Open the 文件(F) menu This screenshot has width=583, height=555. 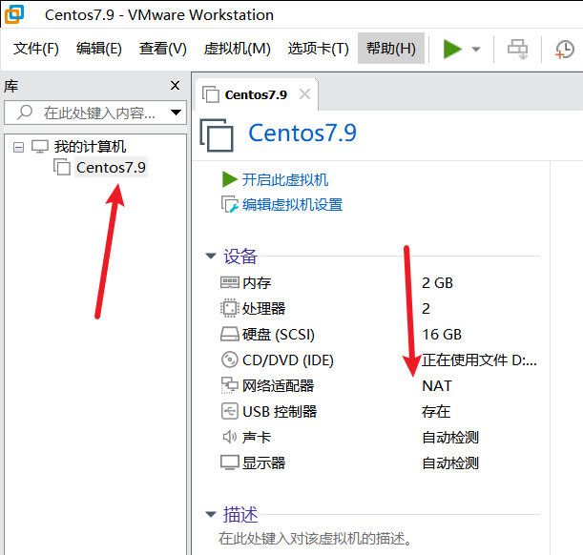pyautogui.click(x=36, y=49)
